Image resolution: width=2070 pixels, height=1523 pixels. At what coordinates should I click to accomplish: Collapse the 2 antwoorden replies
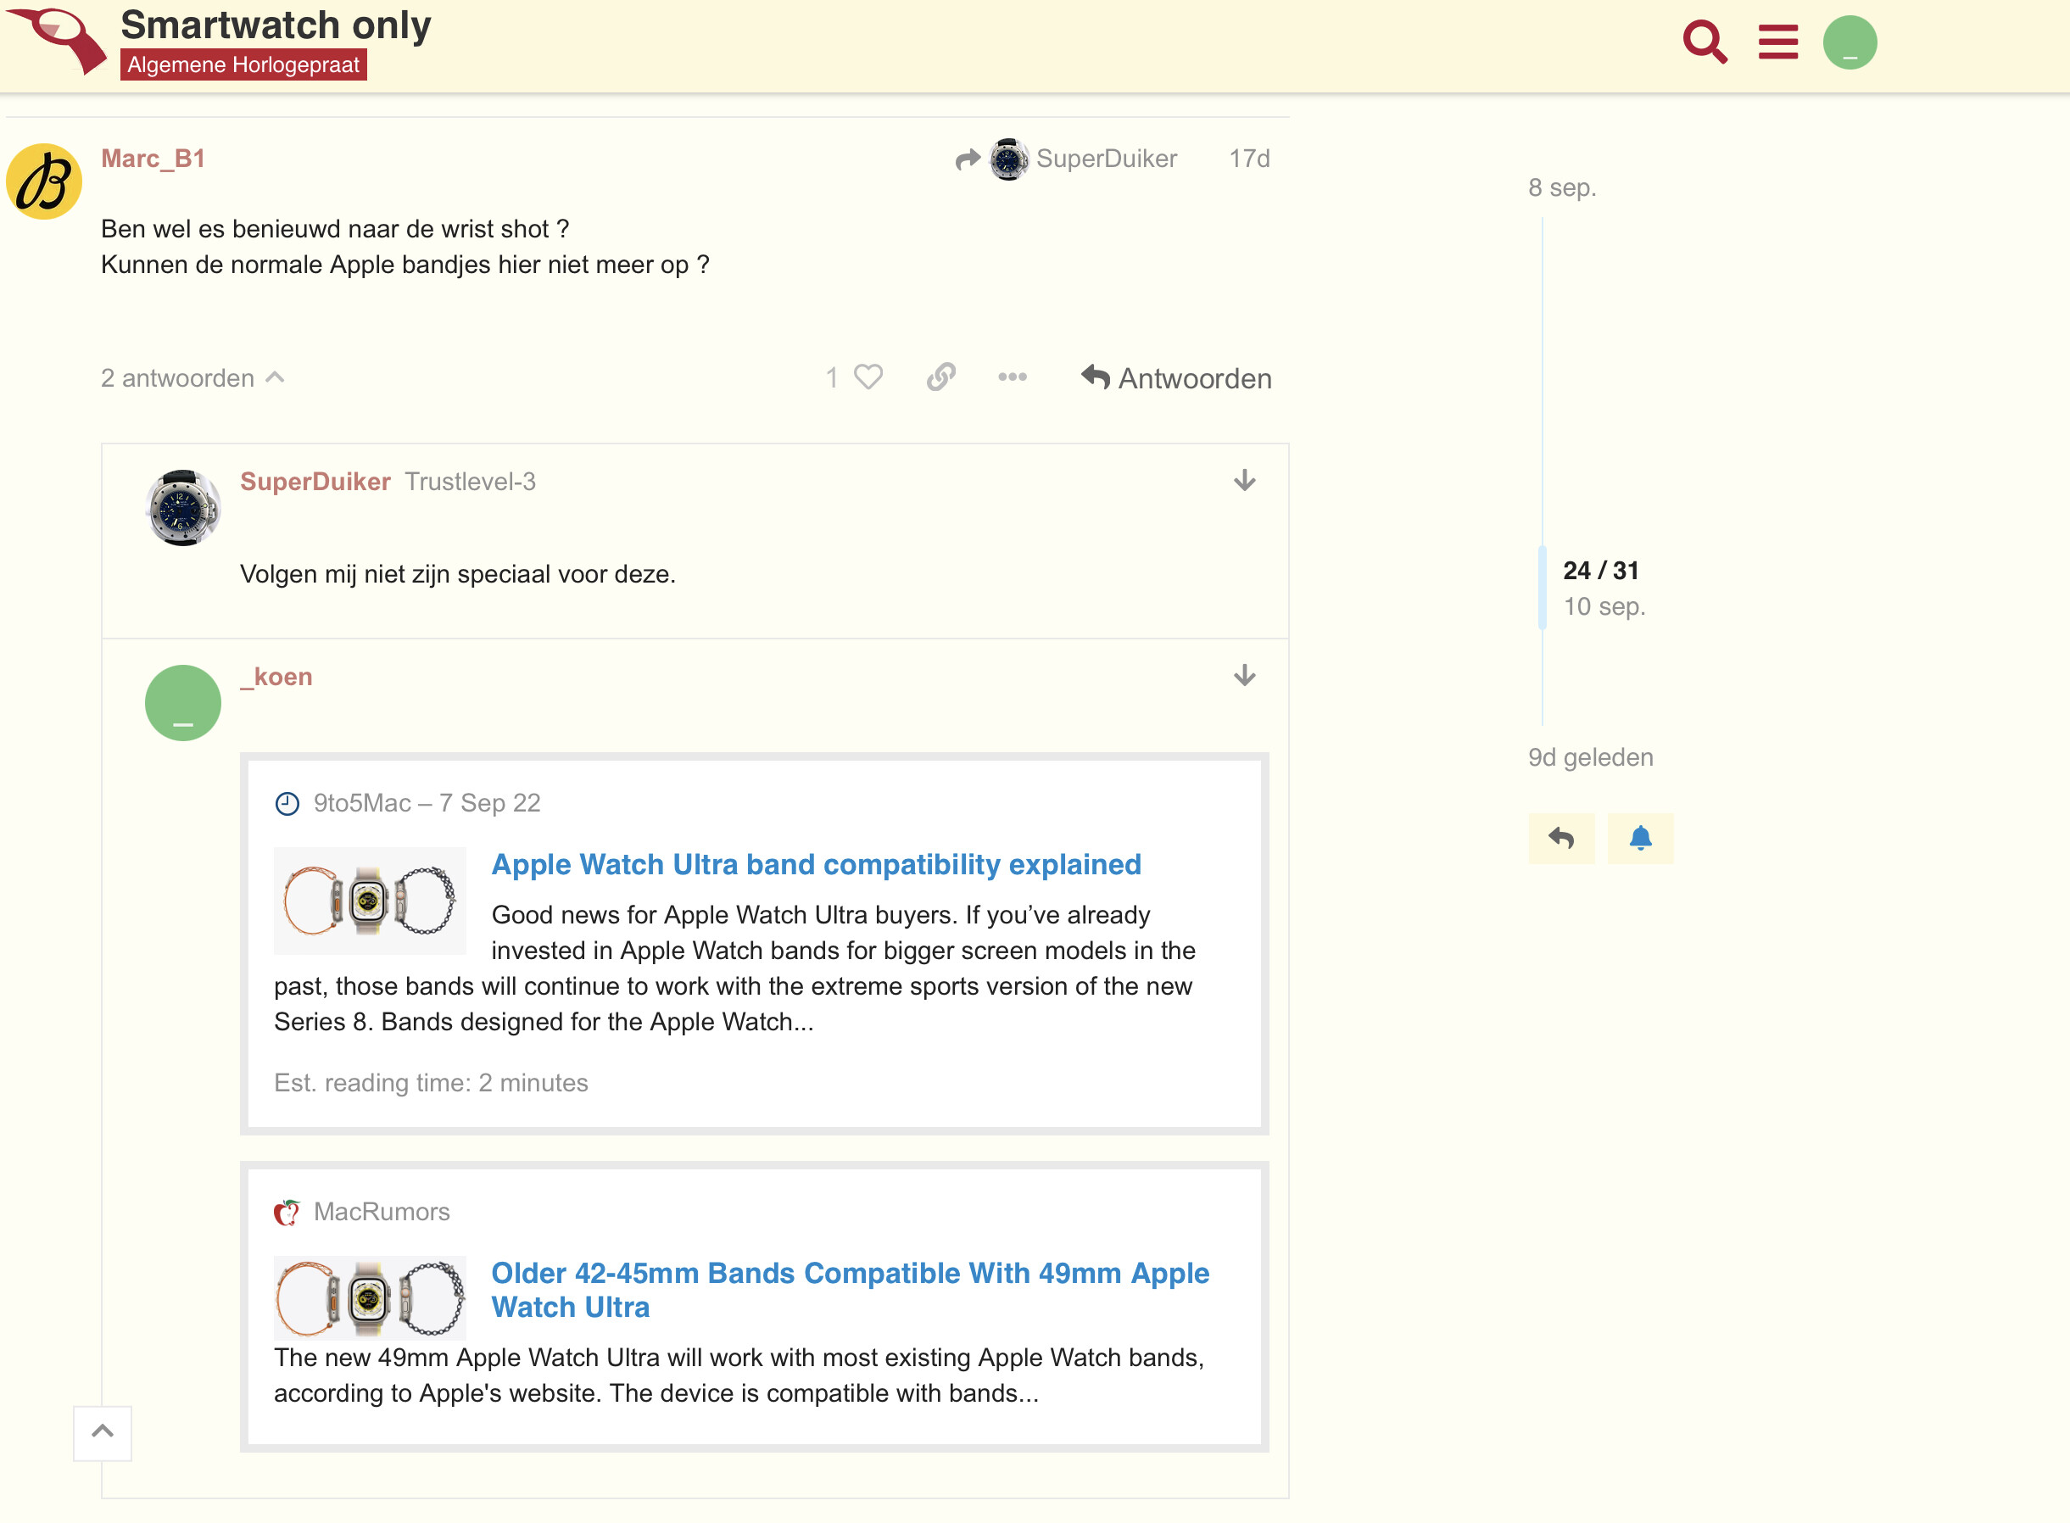[x=192, y=378]
